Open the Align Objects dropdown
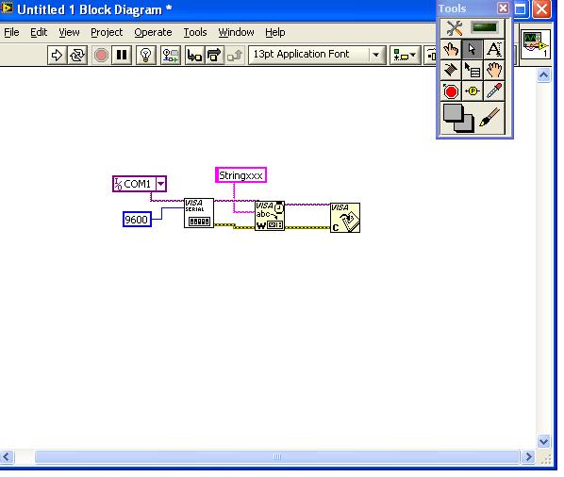Screen dimensions: 564x477 tap(405, 55)
